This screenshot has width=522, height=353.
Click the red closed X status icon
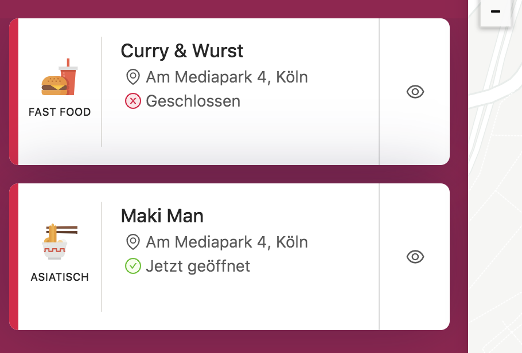click(x=133, y=101)
